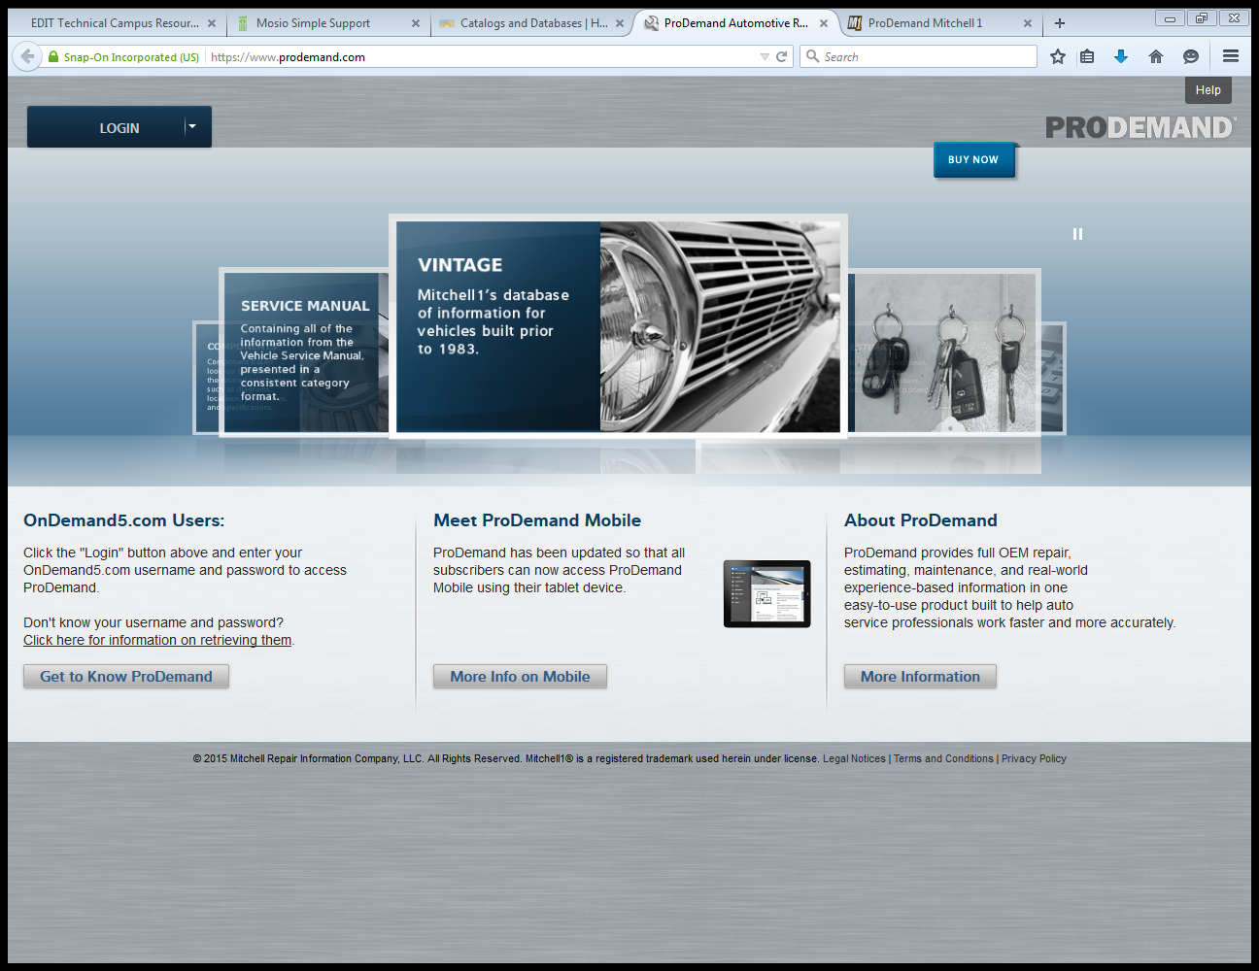Viewport: 1259px width, 971px height.
Task: Go to homepage using the home icon
Action: click(x=1156, y=56)
